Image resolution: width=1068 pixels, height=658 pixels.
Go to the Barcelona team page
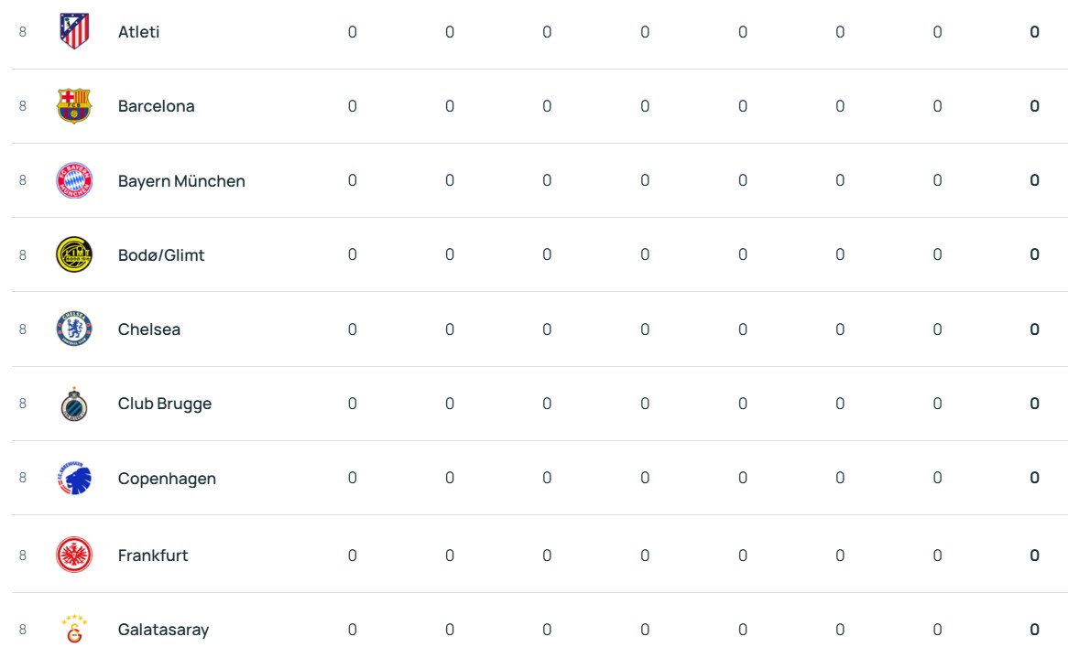157,106
